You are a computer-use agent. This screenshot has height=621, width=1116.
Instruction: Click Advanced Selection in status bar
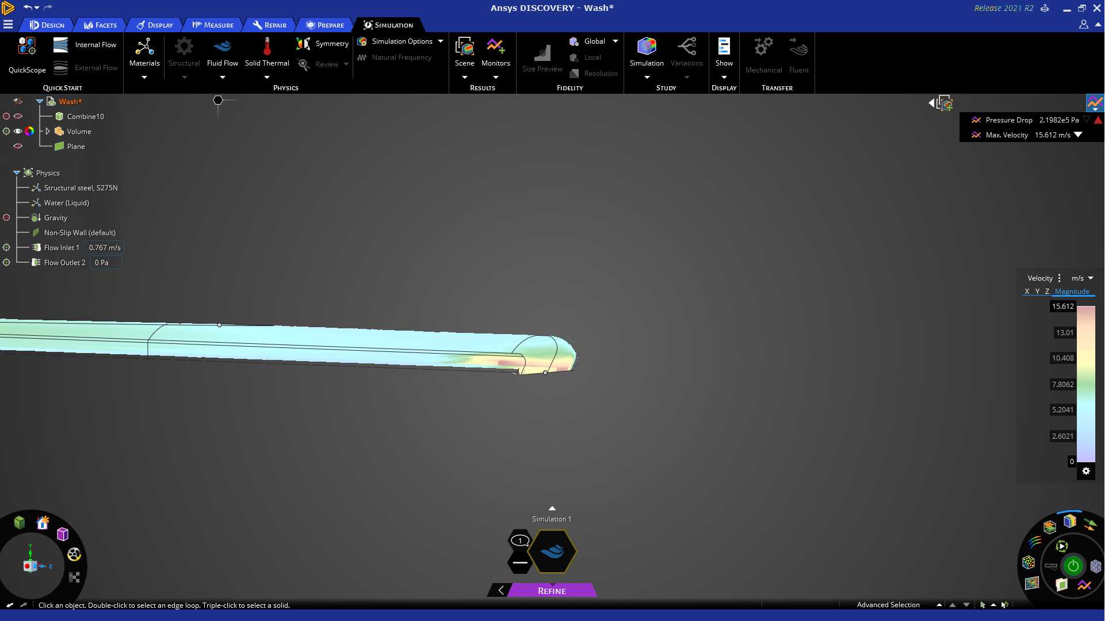click(x=888, y=605)
